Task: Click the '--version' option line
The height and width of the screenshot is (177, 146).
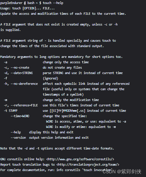Action: (x=50, y=138)
